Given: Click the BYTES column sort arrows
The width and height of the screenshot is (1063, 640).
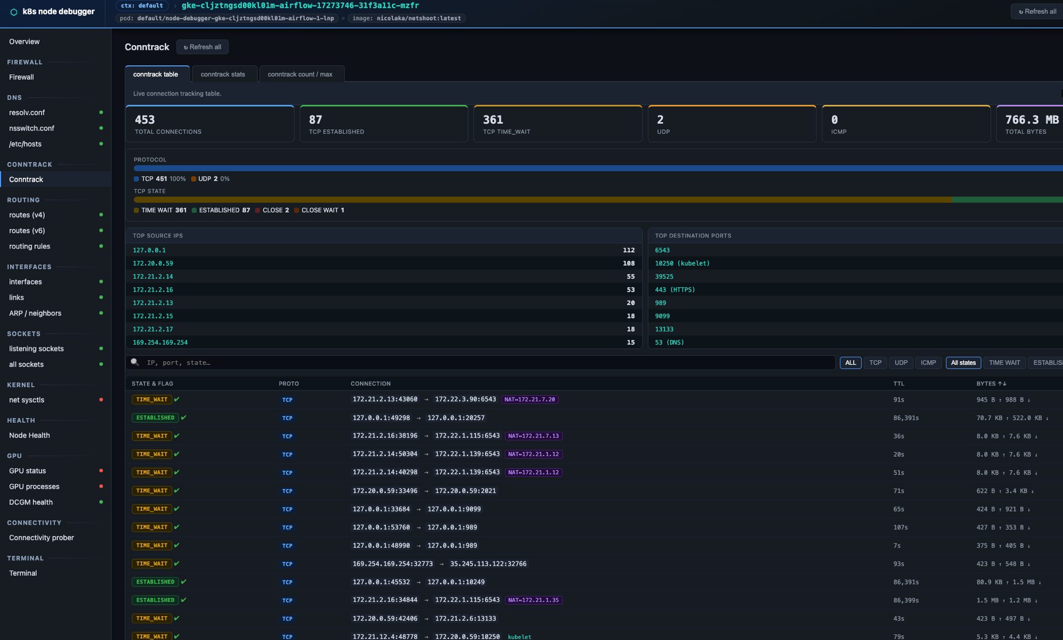Looking at the screenshot, I should tap(1002, 383).
